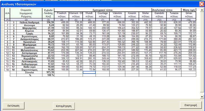Click the Σύνολα totals label
The height and width of the screenshot is (111, 205).
(x=29, y=72)
